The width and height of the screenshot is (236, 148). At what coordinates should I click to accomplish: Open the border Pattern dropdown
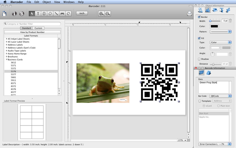pos(220,32)
